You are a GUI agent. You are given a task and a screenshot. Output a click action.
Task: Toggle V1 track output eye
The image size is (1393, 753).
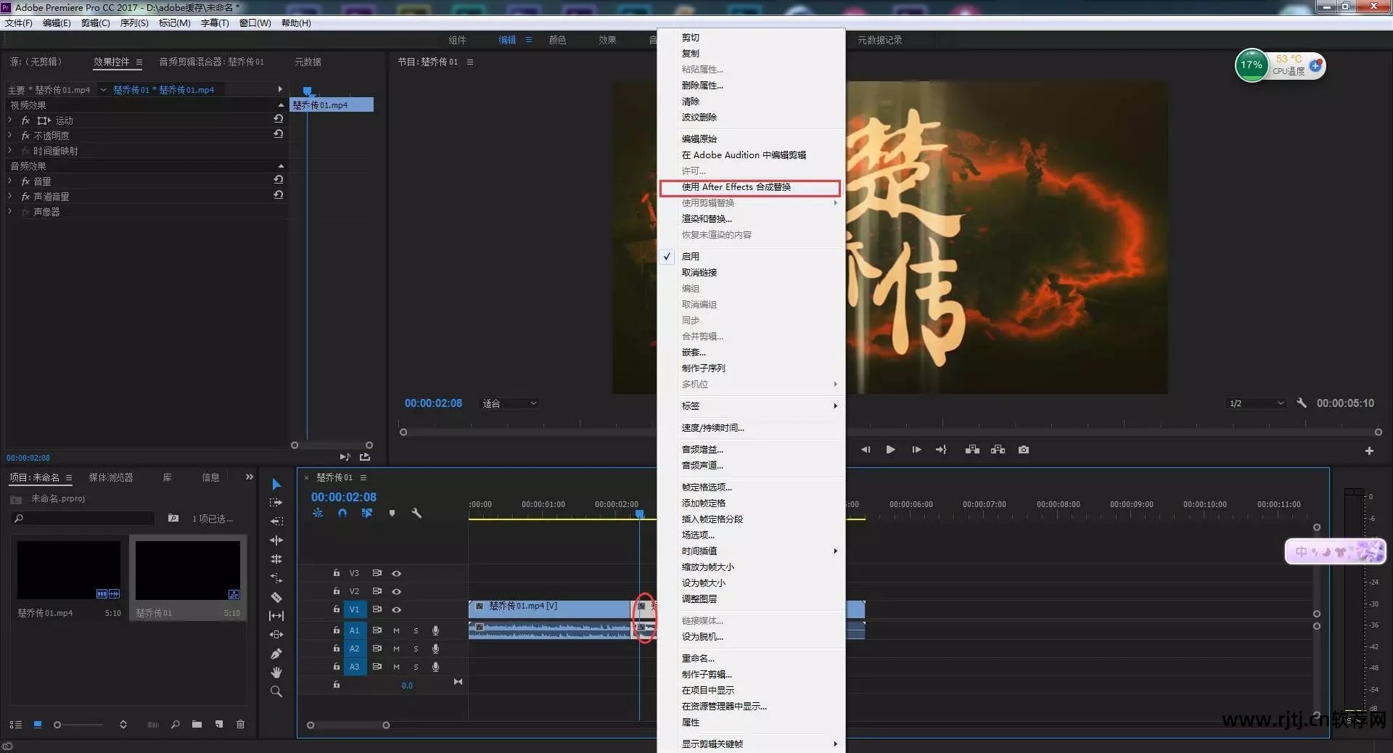coord(396,609)
